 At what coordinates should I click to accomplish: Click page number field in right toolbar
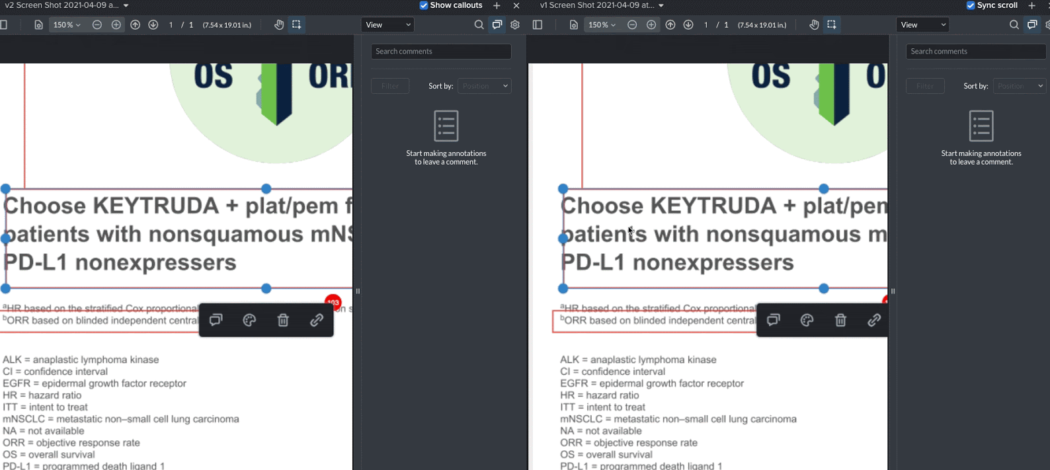click(x=706, y=24)
